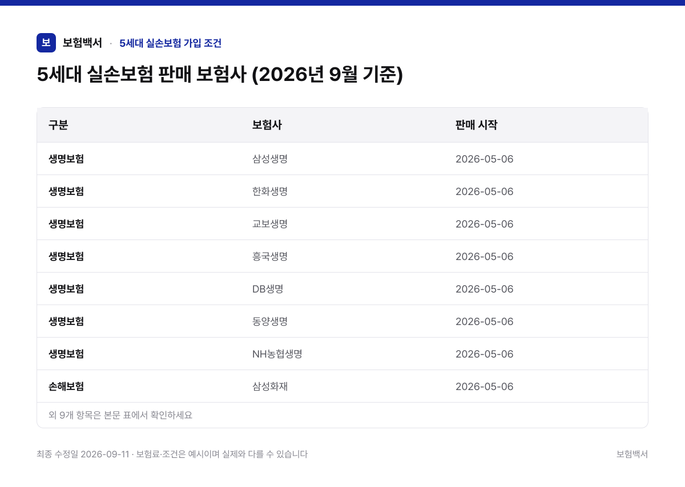Click 생명보험 in the 교보생명 row
Viewport: 685px width, 487px height.
tap(66, 224)
